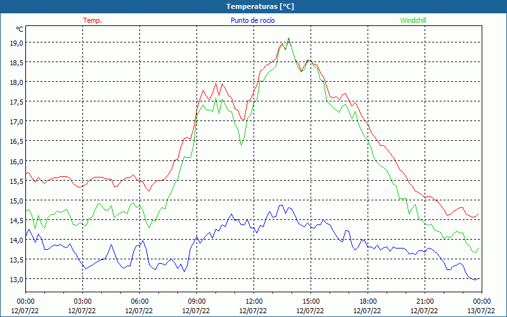Click the 17,5 y-axis value

(17, 101)
